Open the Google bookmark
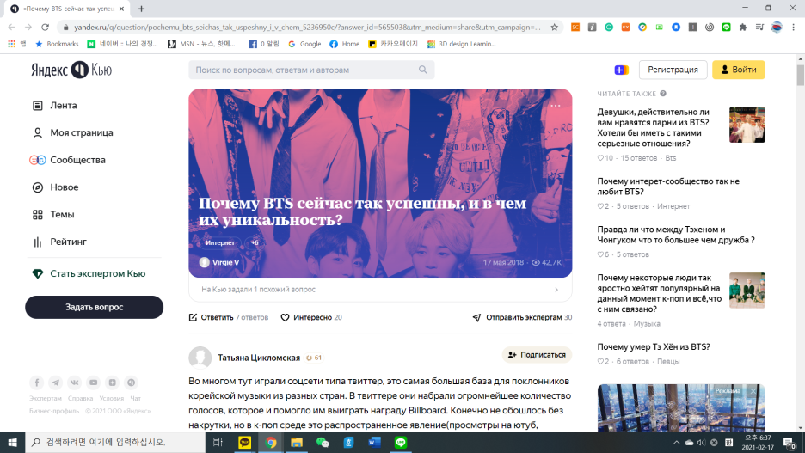805x453 pixels. click(304, 44)
